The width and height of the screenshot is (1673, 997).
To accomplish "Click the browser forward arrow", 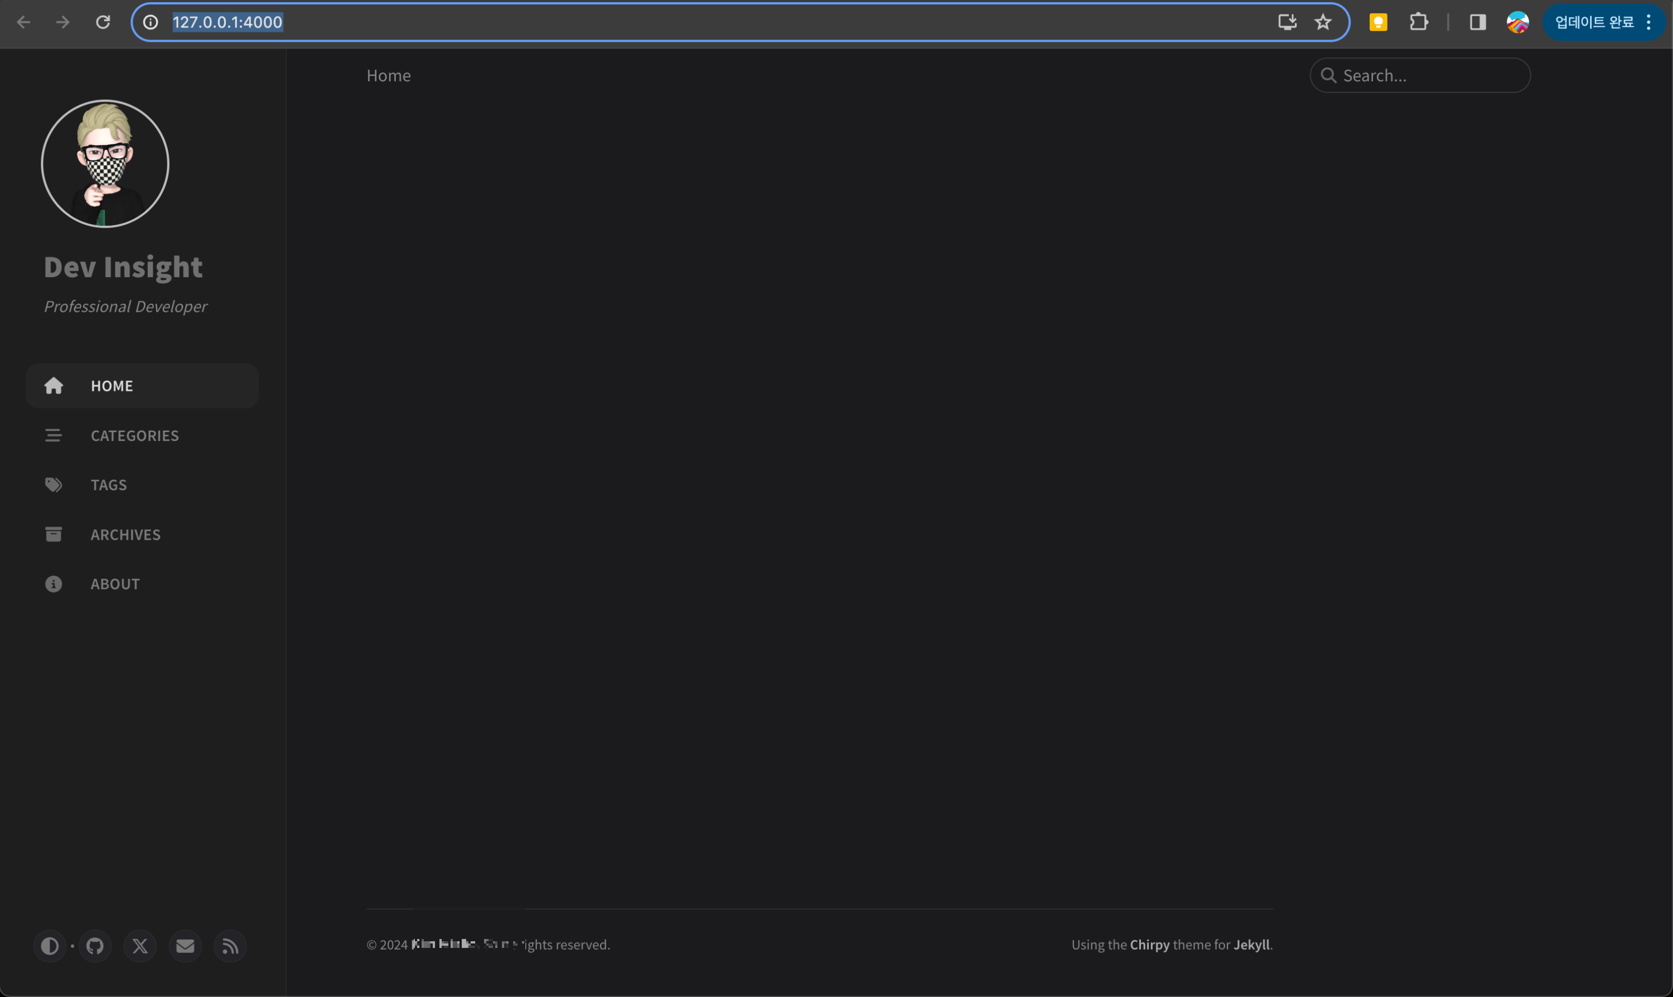I will tap(62, 22).
